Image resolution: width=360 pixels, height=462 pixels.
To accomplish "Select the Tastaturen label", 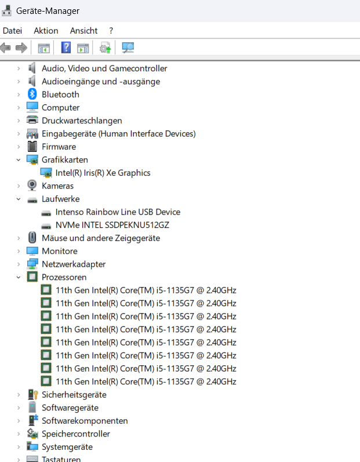I will pos(61,459).
